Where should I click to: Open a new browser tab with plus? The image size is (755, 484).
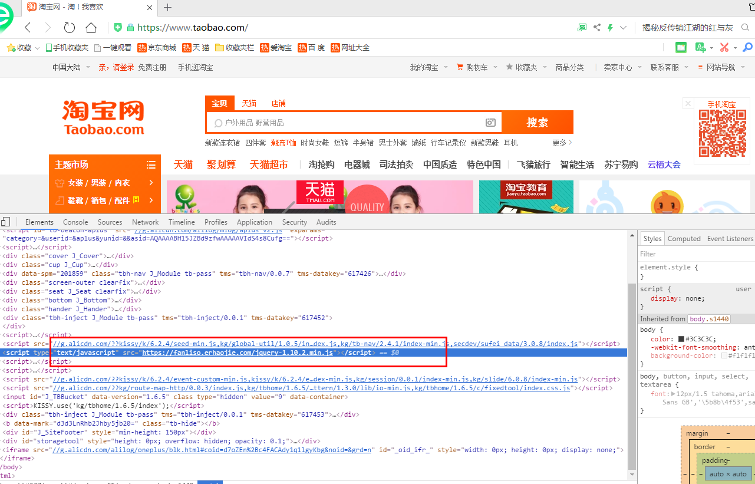coord(168,8)
